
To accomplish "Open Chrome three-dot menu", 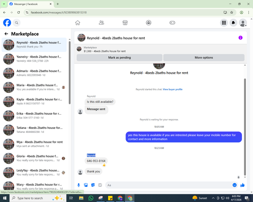I will pyautogui.click(x=248, y=13).
